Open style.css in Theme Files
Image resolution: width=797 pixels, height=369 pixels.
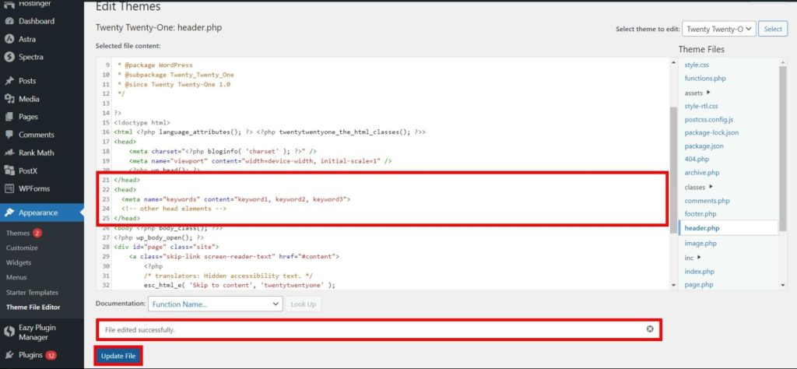pyautogui.click(x=697, y=65)
